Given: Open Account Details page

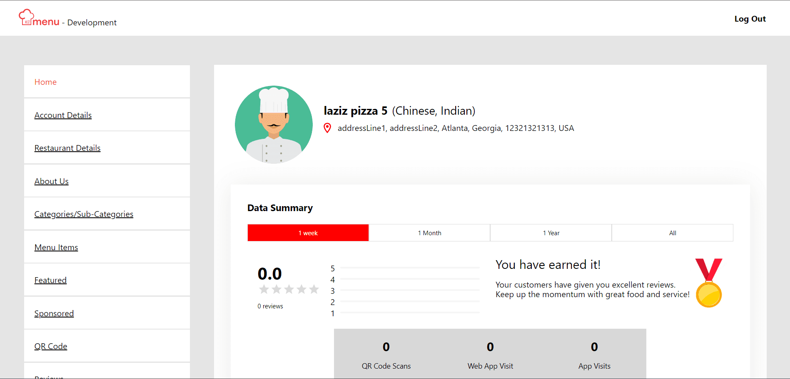Looking at the screenshot, I should [63, 115].
